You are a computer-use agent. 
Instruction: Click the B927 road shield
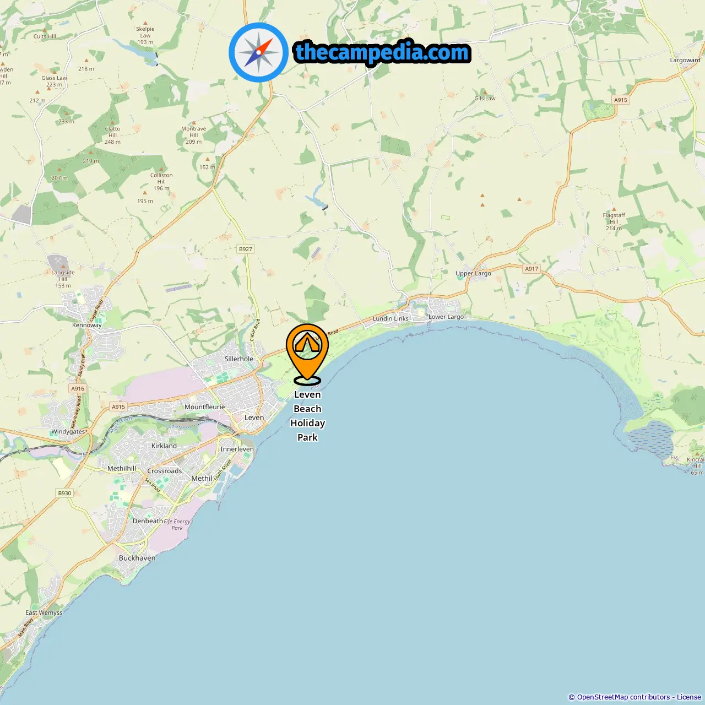pos(246,249)
